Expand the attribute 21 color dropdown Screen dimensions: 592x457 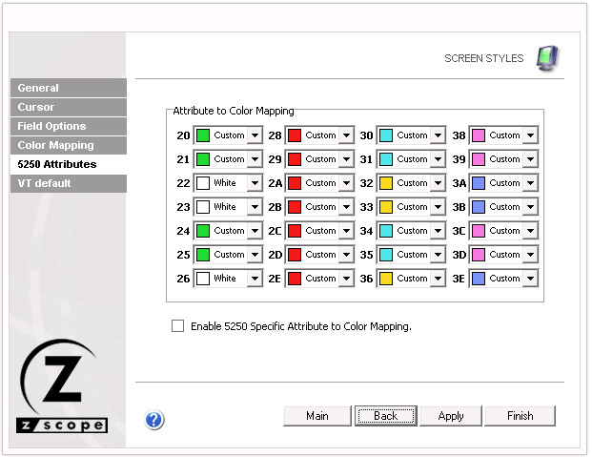click(x=255, y=158)
